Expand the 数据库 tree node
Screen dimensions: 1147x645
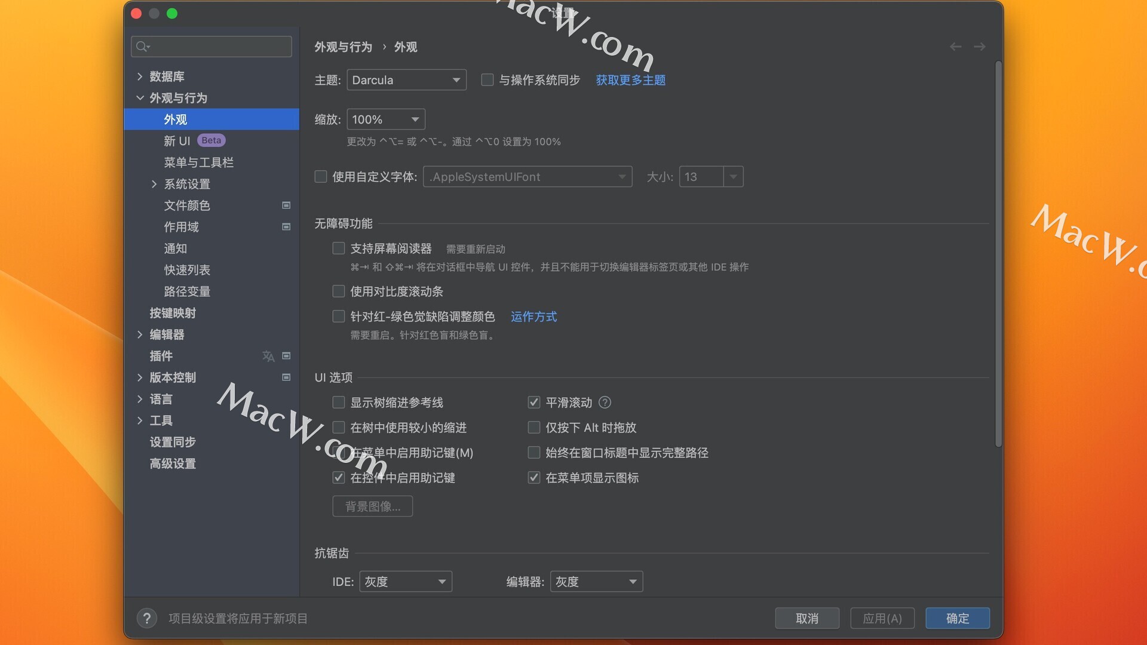[140, 76]
